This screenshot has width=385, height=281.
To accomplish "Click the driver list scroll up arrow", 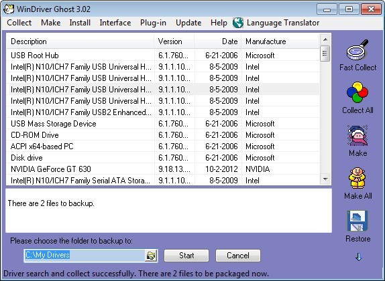I will (325, 39).
